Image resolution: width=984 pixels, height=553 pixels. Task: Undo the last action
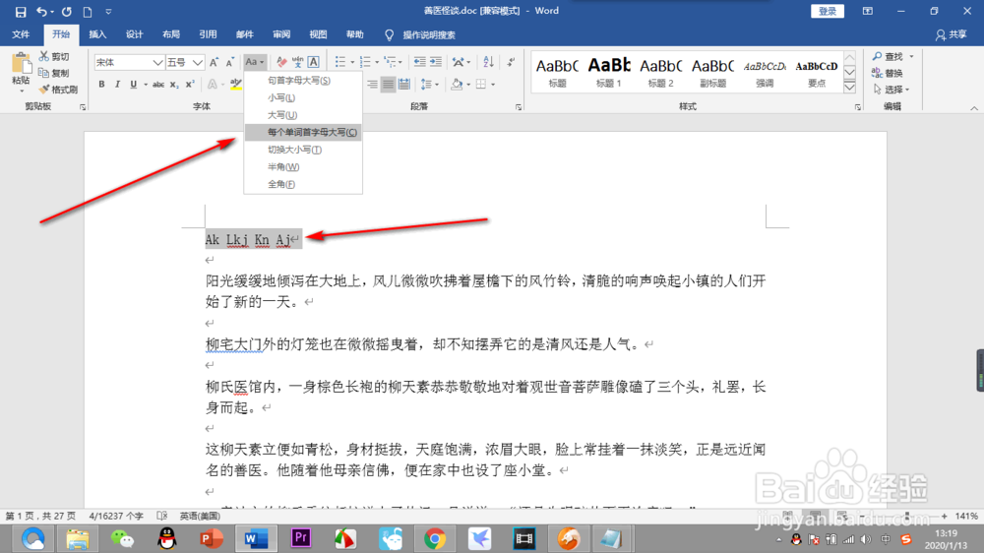point(41,11)
